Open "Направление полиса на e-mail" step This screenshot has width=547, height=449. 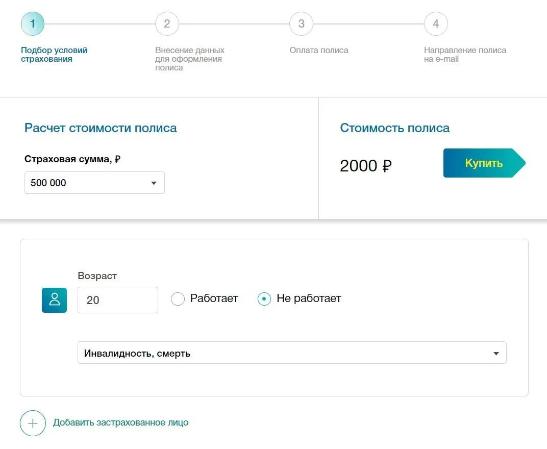point(465,55)
